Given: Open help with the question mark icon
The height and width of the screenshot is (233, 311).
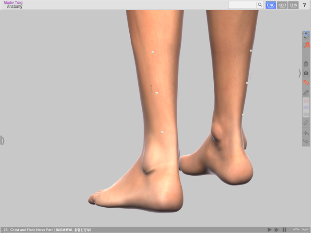Looking at the screenshot, I should pyautogui.click(x=304, y=5).
